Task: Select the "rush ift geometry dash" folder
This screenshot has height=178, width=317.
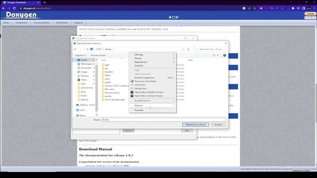Action: 113,100
